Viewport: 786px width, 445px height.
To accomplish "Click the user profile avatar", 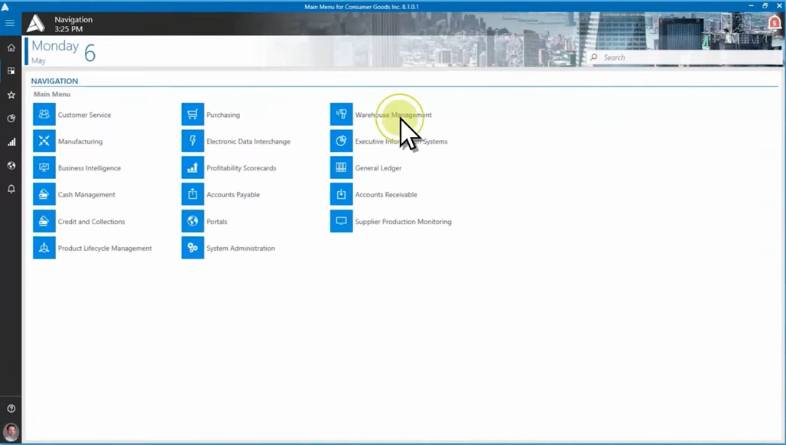I will tap(12, 432).
